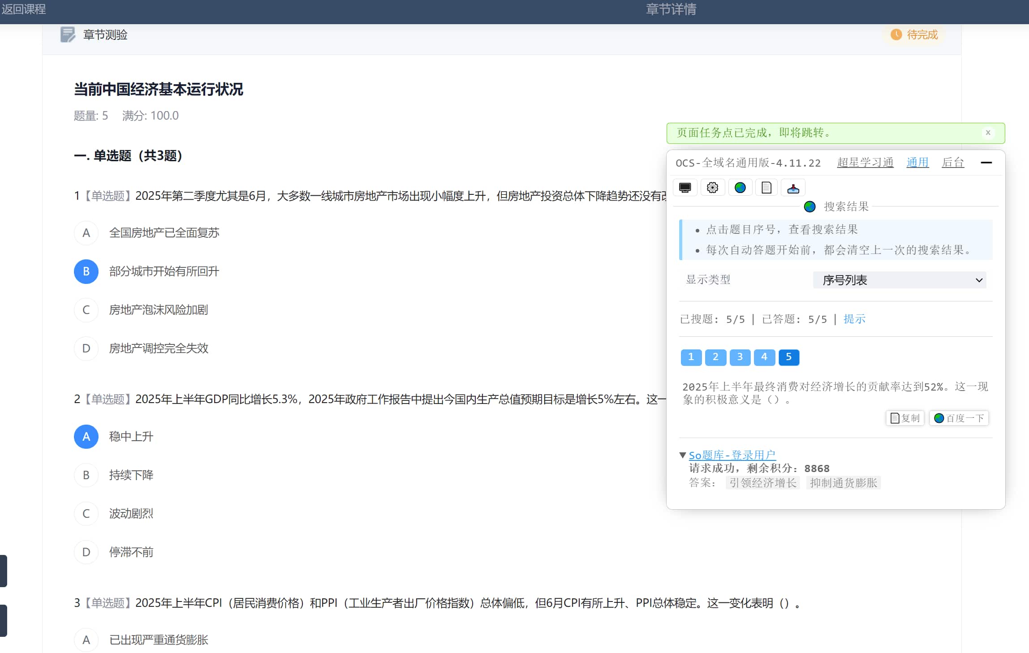Click the download tray icon in OCS toolbar
1029x653 pixels.
pos(793,188)
